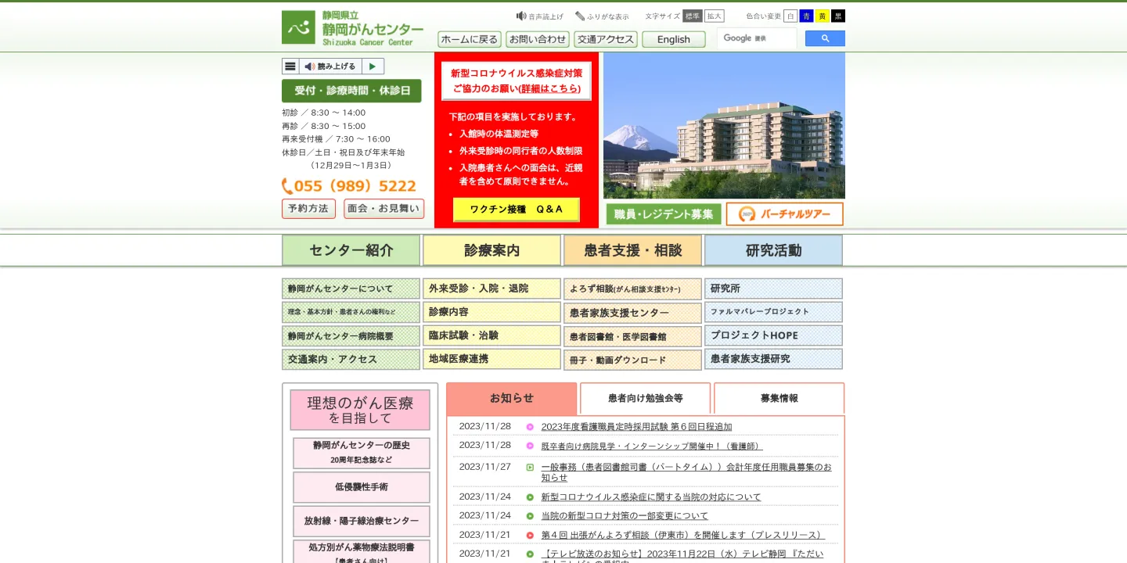Click the 読み上げる speaker button
This screenshot has width=1127, height=563.
(330, 66)
